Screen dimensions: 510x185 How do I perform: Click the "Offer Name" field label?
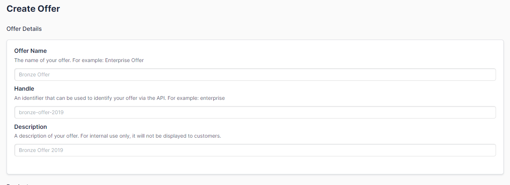pyautogui.click(x=31, y=51)
